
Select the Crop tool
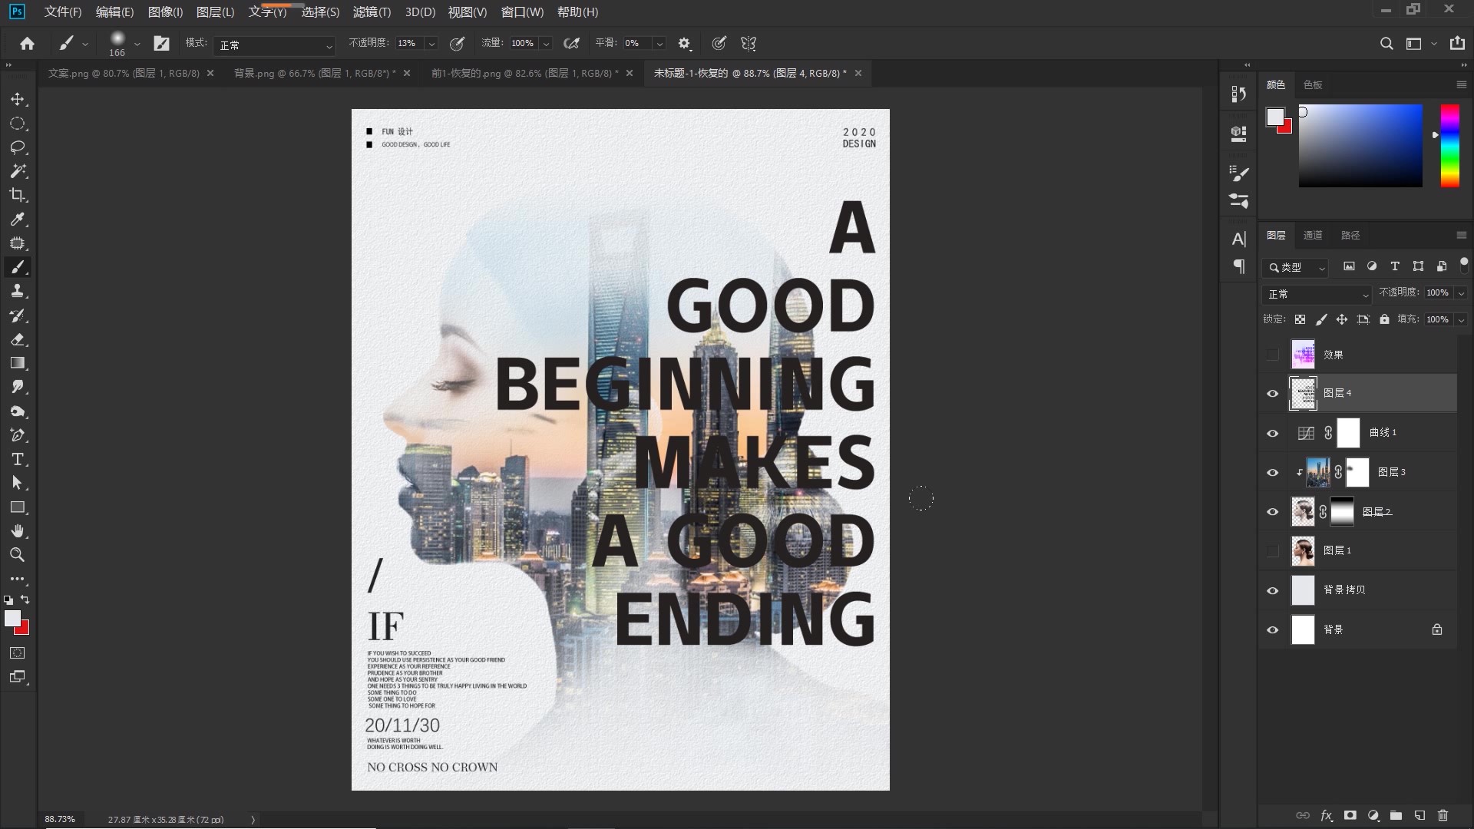pyautogui.click(x=18, y=195)
